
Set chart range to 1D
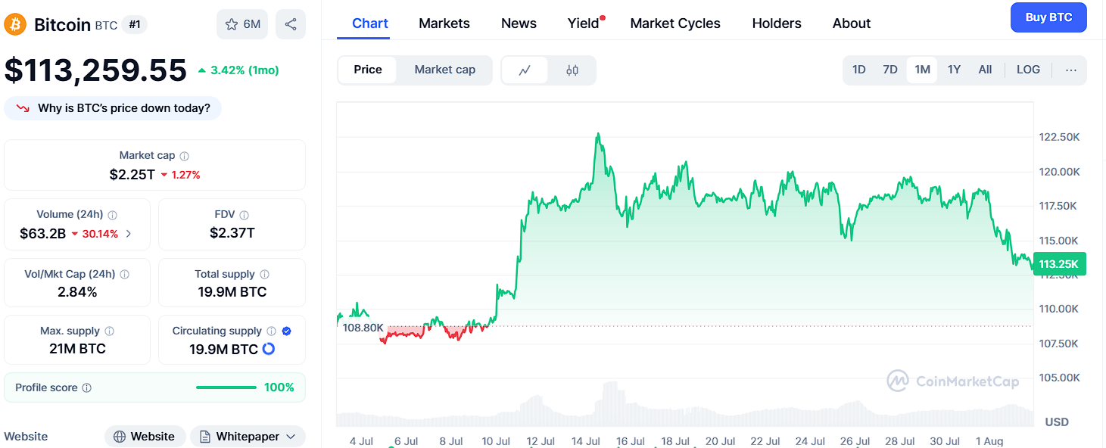(x=859, y=70)
